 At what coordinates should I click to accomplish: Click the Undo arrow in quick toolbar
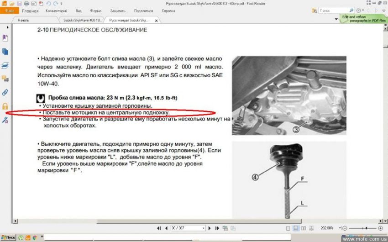(48, 4)
